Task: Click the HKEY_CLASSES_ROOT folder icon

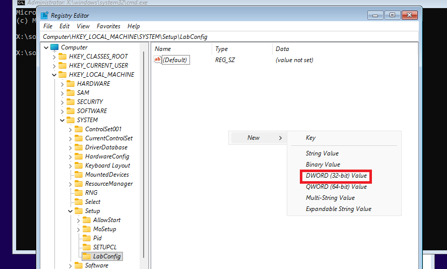Action: point(62,57)
